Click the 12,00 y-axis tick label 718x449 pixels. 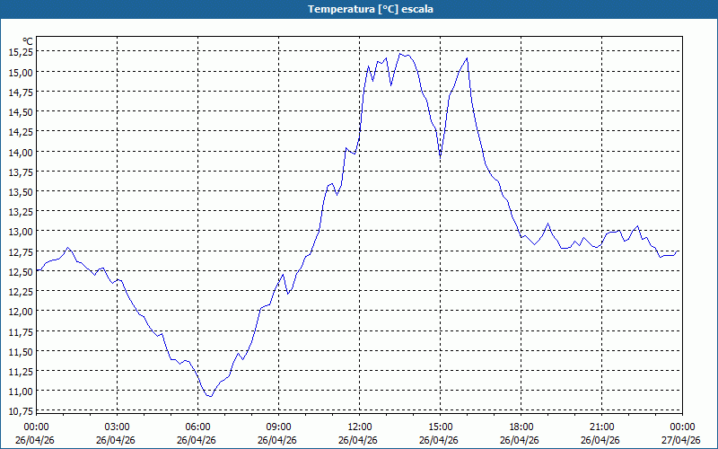[x=21, y=312]
